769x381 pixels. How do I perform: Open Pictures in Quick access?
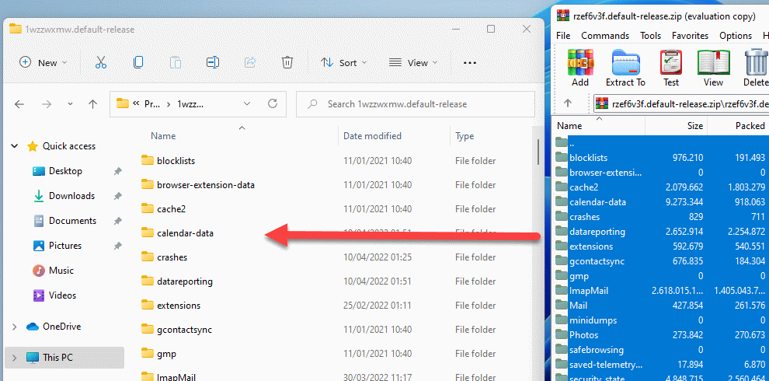(64, 246)
